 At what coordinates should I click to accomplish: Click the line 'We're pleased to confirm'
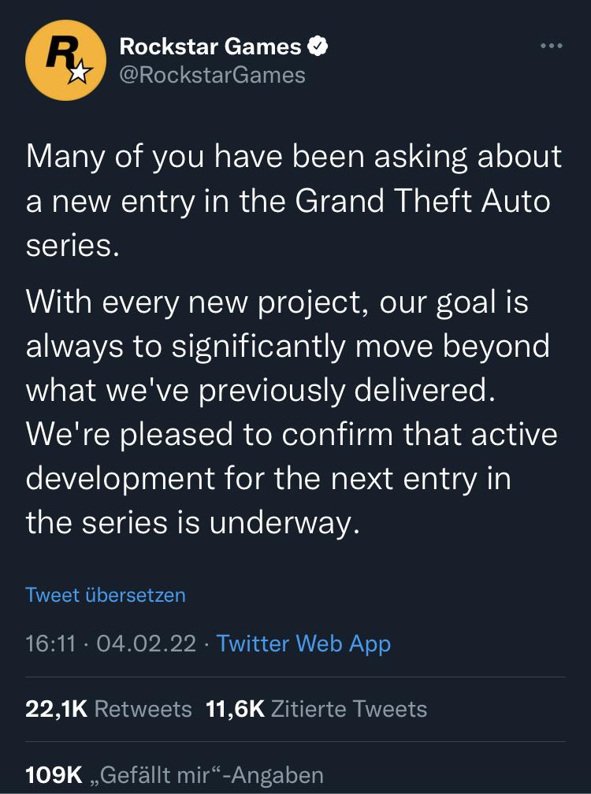point(292,434)
